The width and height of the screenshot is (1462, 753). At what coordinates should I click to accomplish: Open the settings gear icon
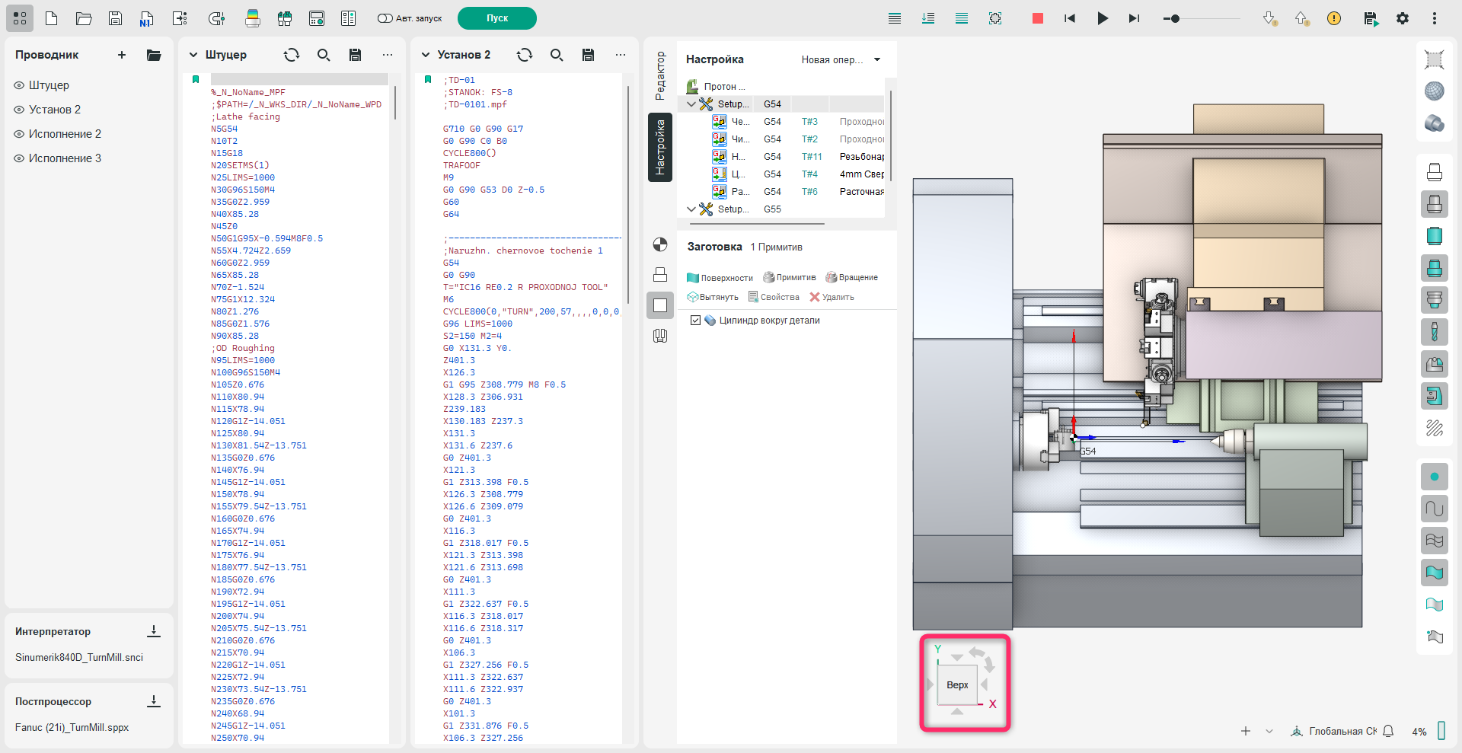coord(1403,18)
